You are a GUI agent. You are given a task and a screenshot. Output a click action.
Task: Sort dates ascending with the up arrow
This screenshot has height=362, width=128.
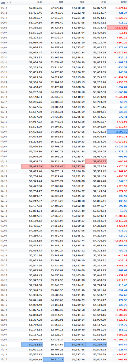click(7, 2)
